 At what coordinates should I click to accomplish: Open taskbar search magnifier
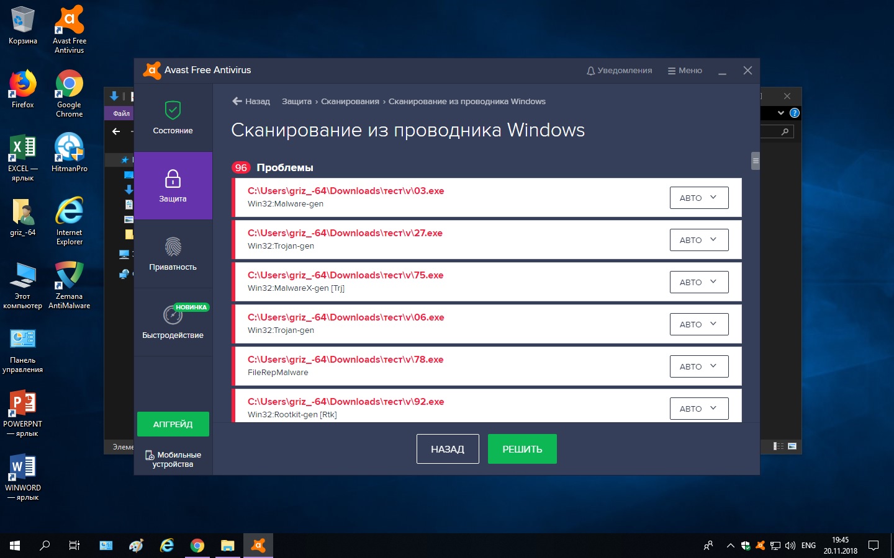pos(45,546)
